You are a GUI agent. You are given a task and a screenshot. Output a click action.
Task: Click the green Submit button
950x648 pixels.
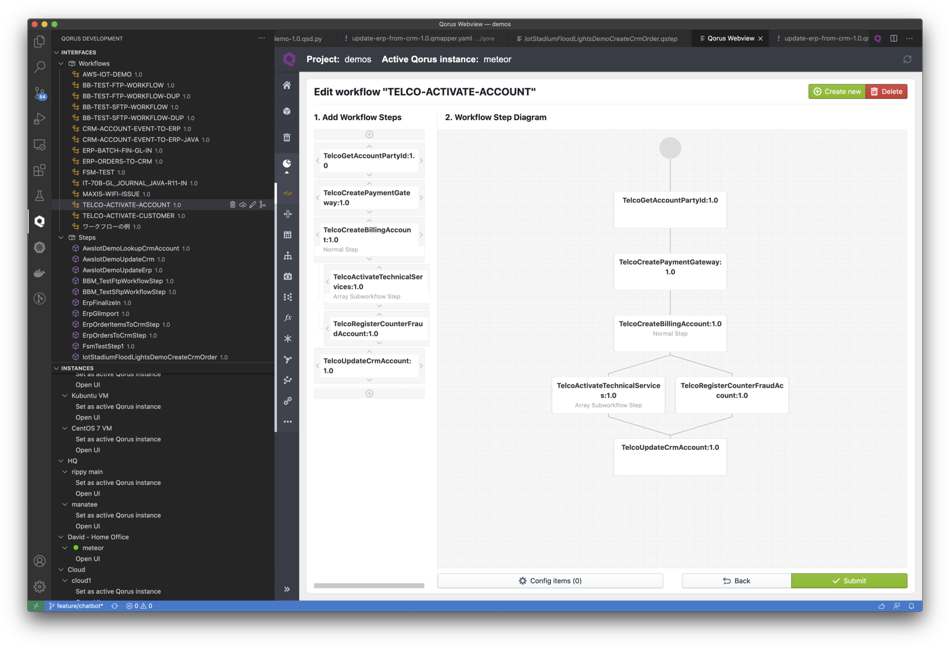pos(849,581)
